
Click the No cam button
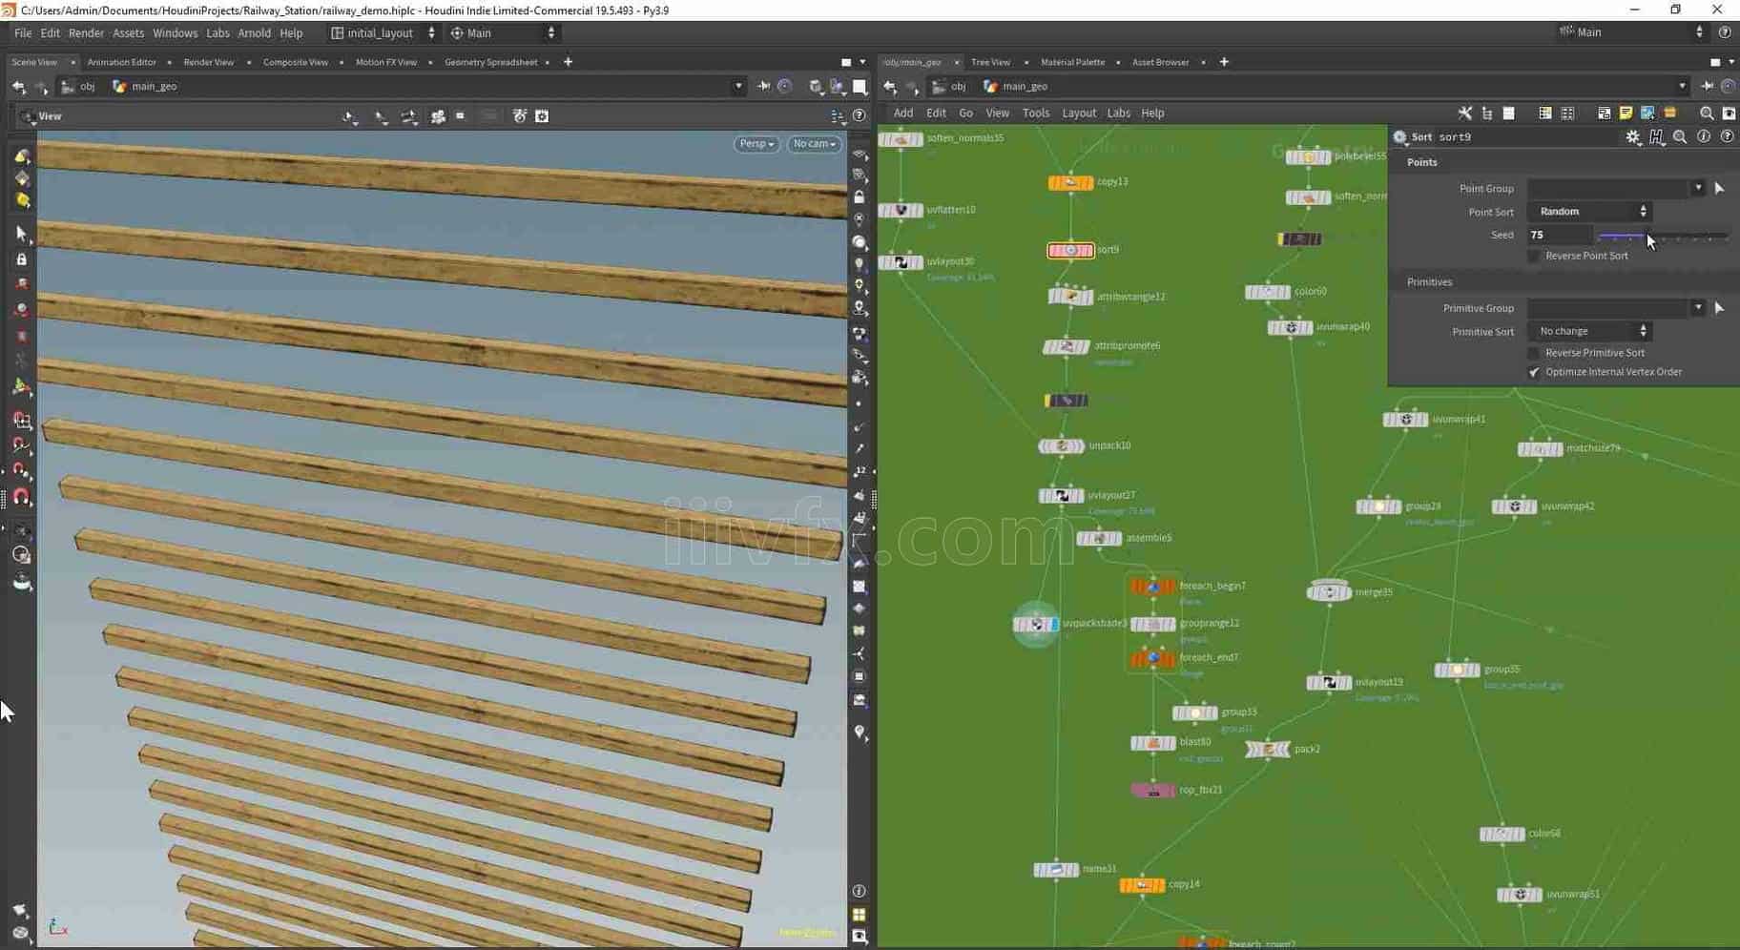(814, 144)
